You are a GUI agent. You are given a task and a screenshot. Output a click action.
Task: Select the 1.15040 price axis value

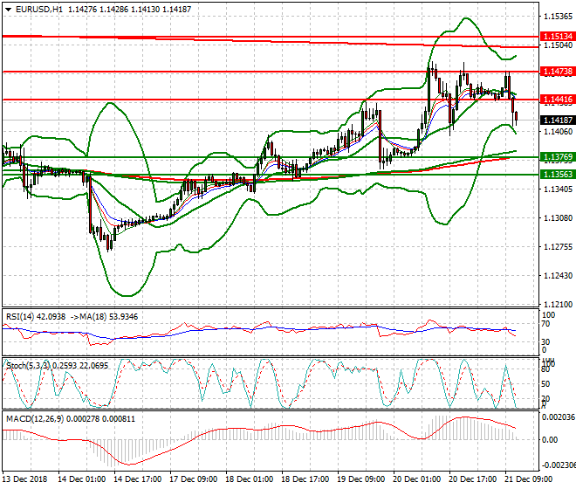(x=558, y=45)
